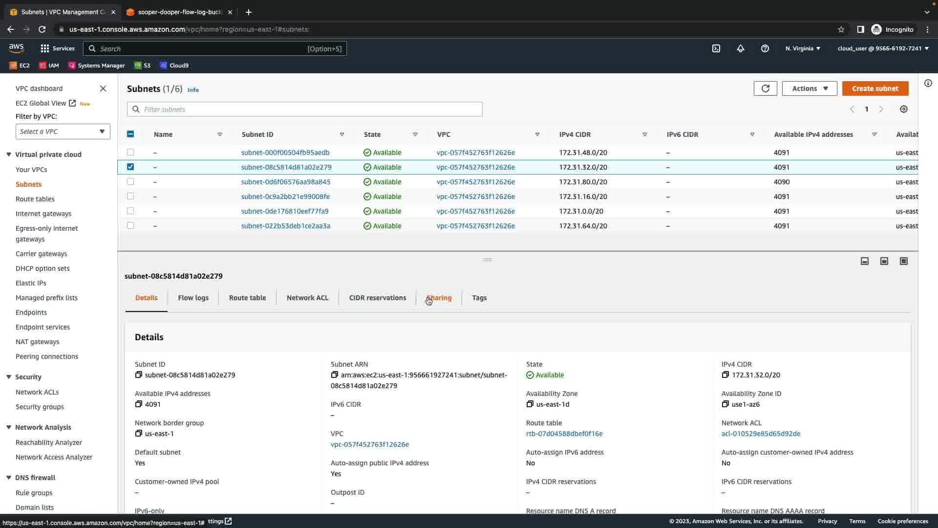Open AWS CloudShell icon in top bar
The width and height of the screenshot is (938, 528).
pyautogui.click(x=716, y=48)
